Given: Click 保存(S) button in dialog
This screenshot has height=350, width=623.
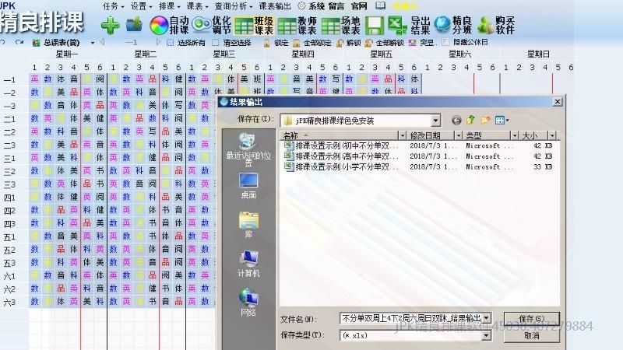Looking at the screenshot, I should [532, 318].
